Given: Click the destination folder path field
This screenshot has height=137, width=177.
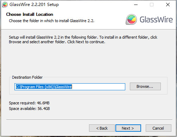Looking at the screenshot, I should click(70, 87).
